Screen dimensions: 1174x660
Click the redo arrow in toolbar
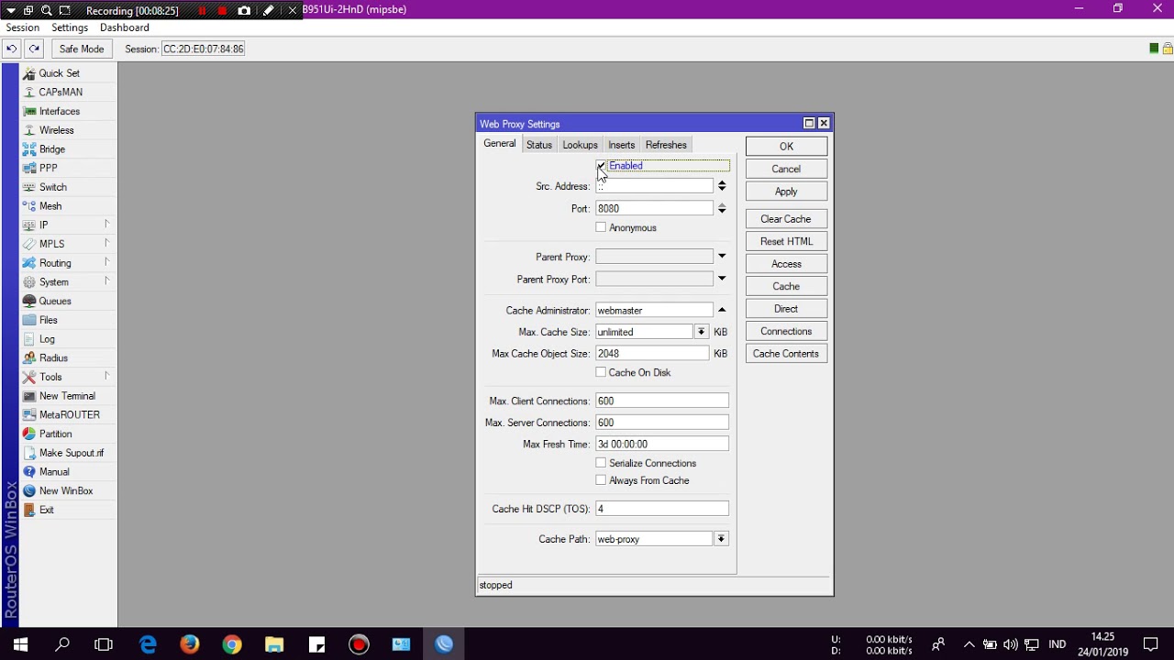[x=34, y=49]
